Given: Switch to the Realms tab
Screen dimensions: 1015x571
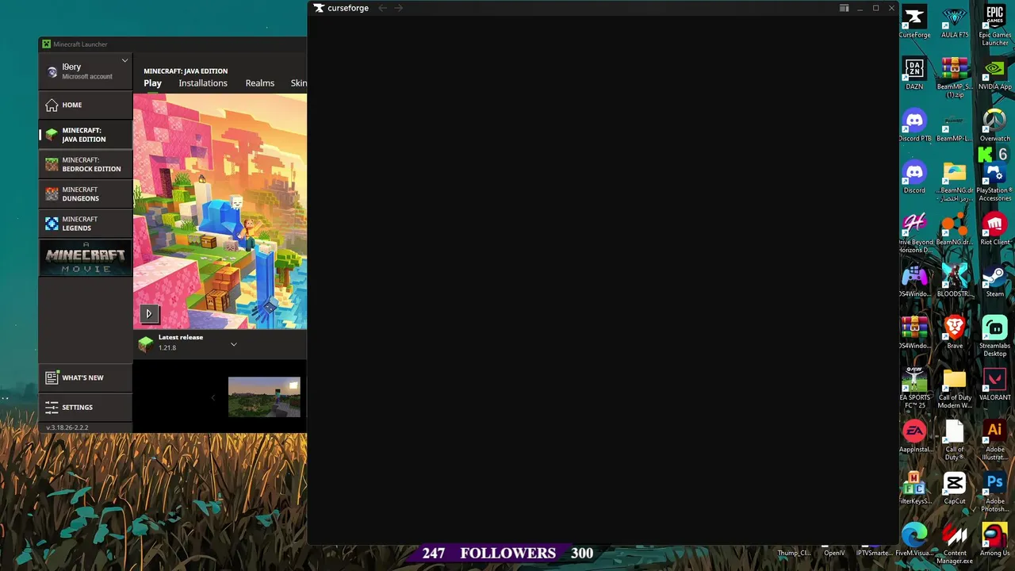Looking at the screenshot, I should [x=259, y=83].
